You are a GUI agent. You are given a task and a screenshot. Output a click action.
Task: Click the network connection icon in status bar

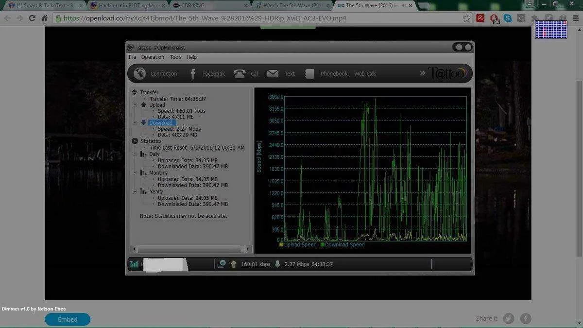(x=222, y=264)
